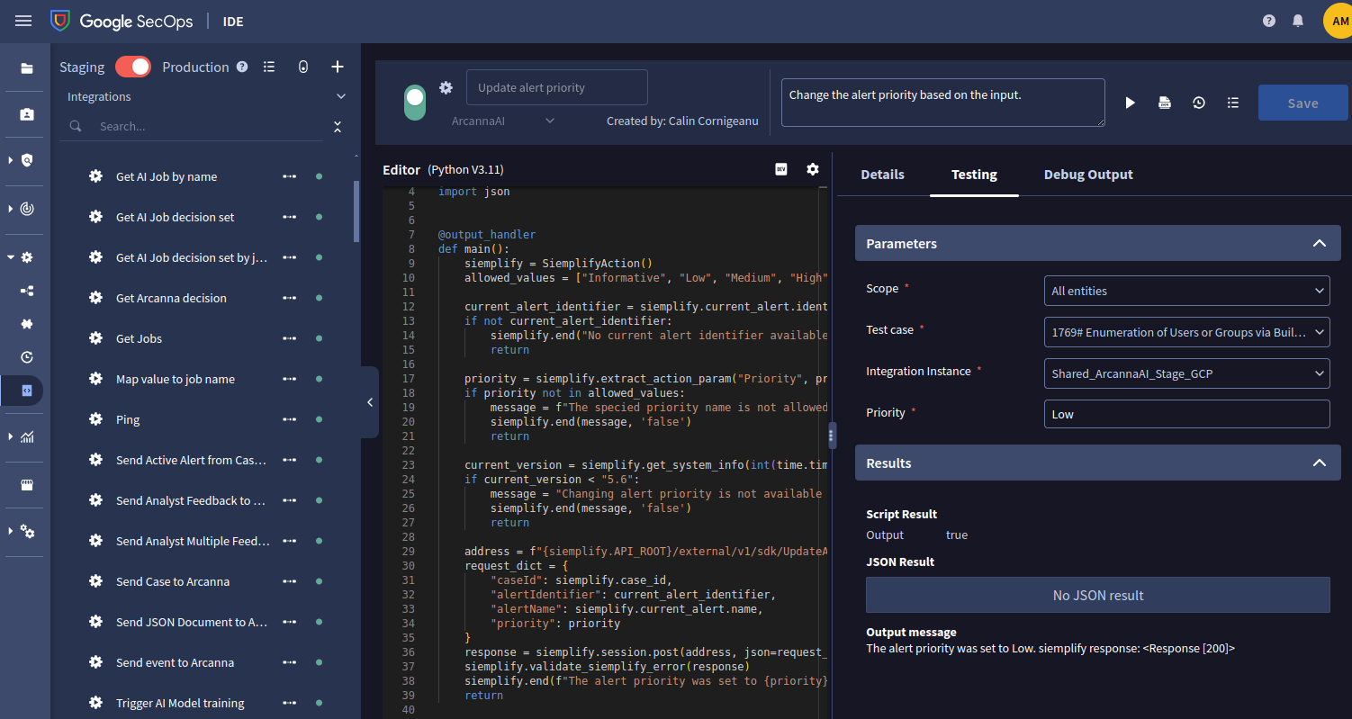This screenshot has height=719, width=1352.
Task: Switch to the Testing tab
Action: pos(974,175)
